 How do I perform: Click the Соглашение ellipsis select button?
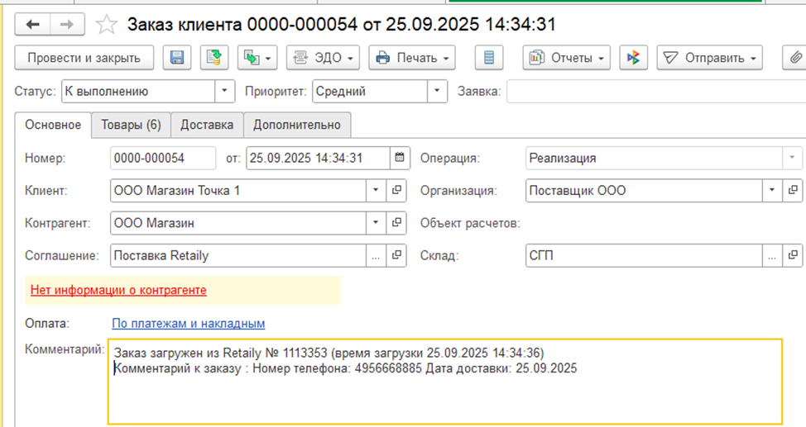pos(376,255)
